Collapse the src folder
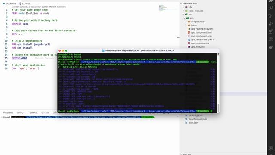This screenshot has height=155, width=275. click(x=183, y=14)
